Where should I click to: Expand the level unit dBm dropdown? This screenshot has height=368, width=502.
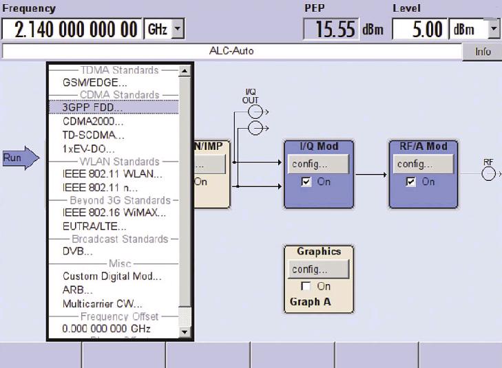pyautogui.click(x=494, y=30)
